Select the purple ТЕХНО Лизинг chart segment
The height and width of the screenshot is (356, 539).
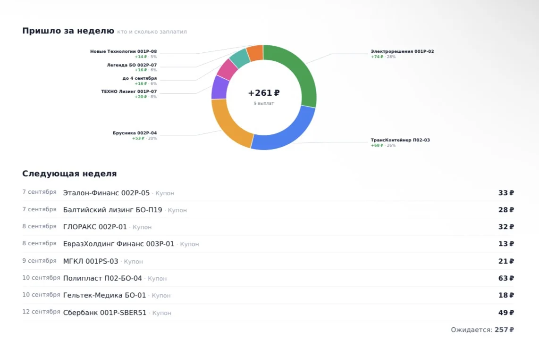tap(219, 88)
